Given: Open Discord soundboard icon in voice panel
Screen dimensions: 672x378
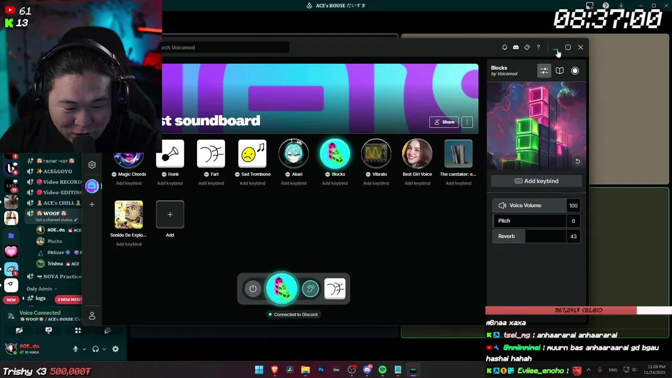Looking at the screenshot, I should (107, 330).
